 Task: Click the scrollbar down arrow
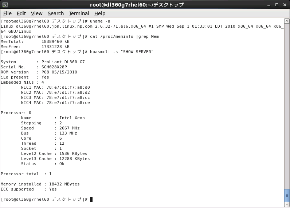(287, 204)
